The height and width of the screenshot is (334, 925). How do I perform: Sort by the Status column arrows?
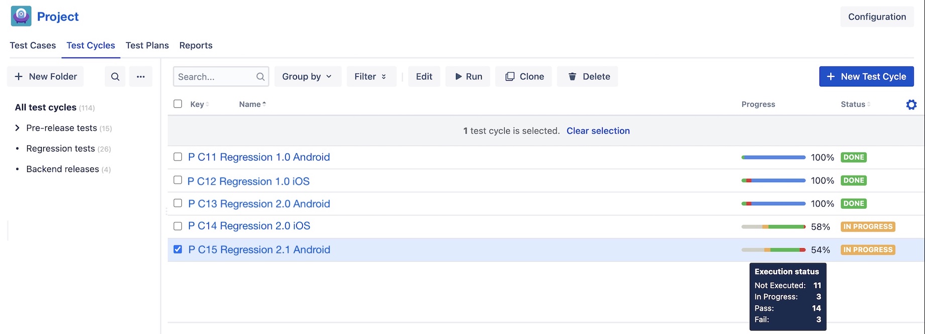[868, 104]
